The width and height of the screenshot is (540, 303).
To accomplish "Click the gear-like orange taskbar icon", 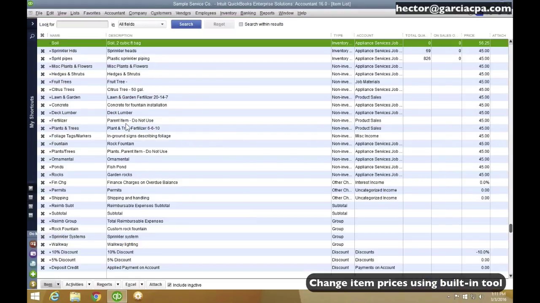I will click(x=138, y=297).
